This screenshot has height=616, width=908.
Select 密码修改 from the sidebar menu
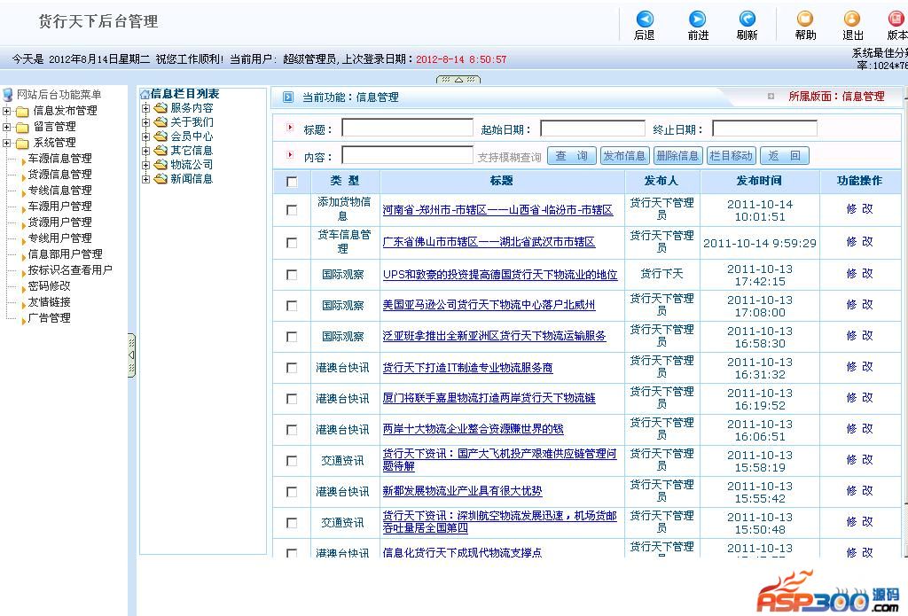pyautogui.click(x=49, y=286)
